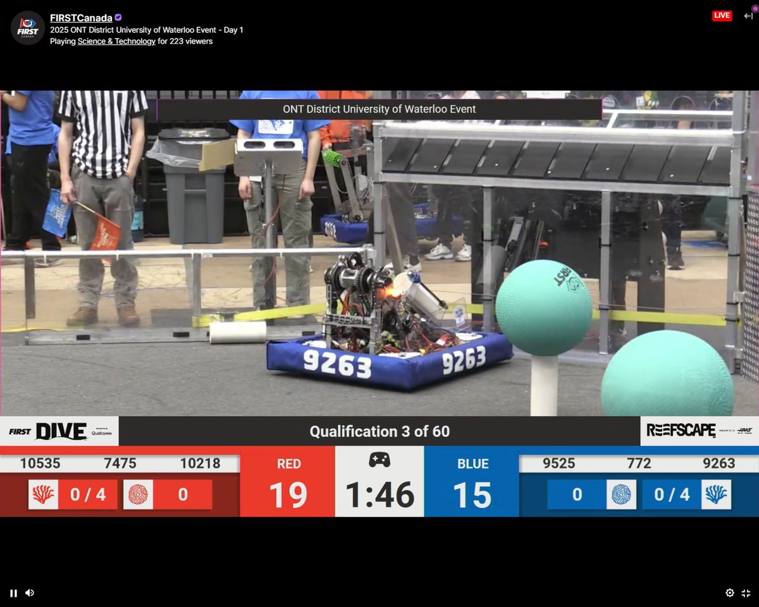Pause the live stream
This screenshot has height=607, width=759.
tap(13, 593)
